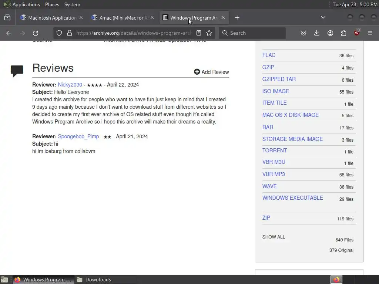Click the Reviews heading
The height and width of the screenshot is (284, 379).
(x=53, y=68)
